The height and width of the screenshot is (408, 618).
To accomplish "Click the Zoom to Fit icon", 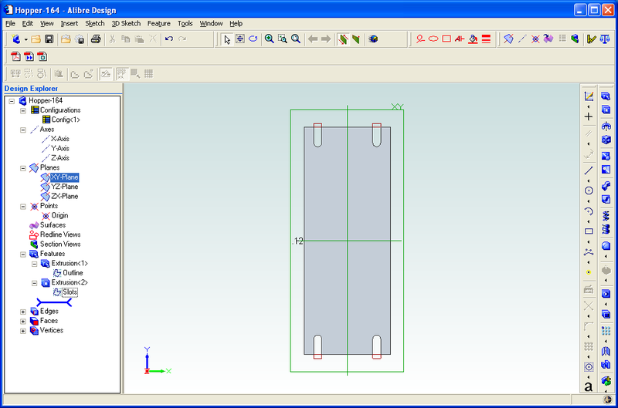I will coord(296,39).
